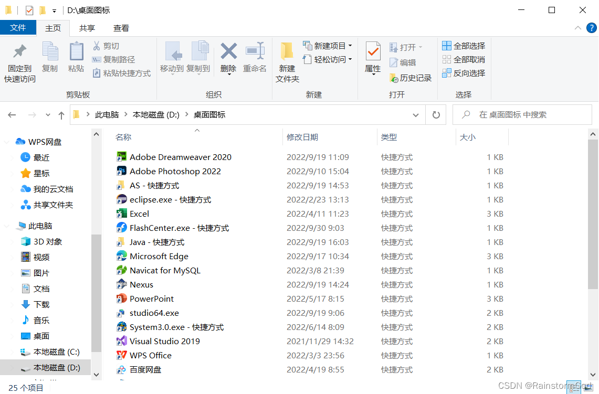This screenshot has height=394, width=599.
Task: Click the Back navigation arrow
Action: coord(12,115)
